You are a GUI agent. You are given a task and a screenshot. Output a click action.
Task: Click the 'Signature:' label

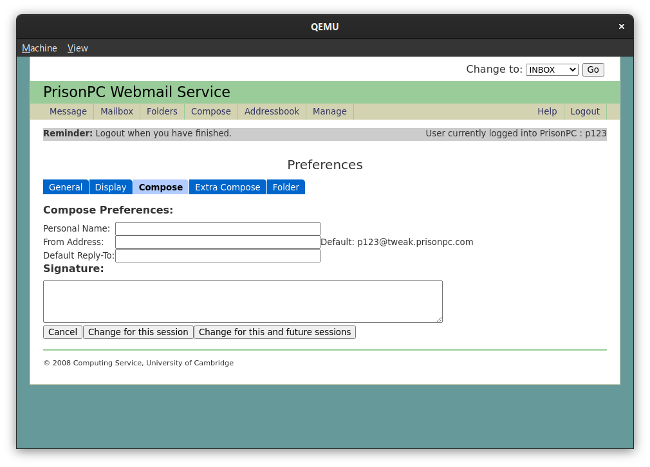click(73, 268)
